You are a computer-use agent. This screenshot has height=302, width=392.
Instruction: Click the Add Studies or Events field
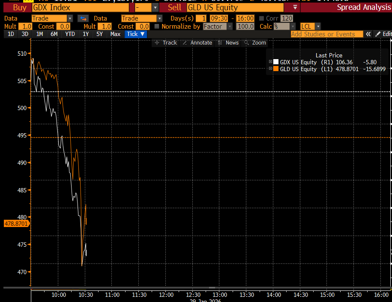(327, 34)
